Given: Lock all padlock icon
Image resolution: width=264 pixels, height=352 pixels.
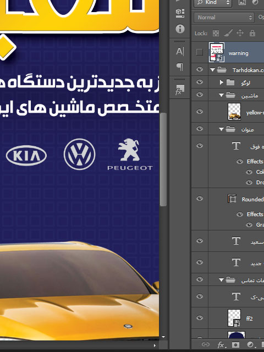Looking at the screenshot, I should coord(252,33).
